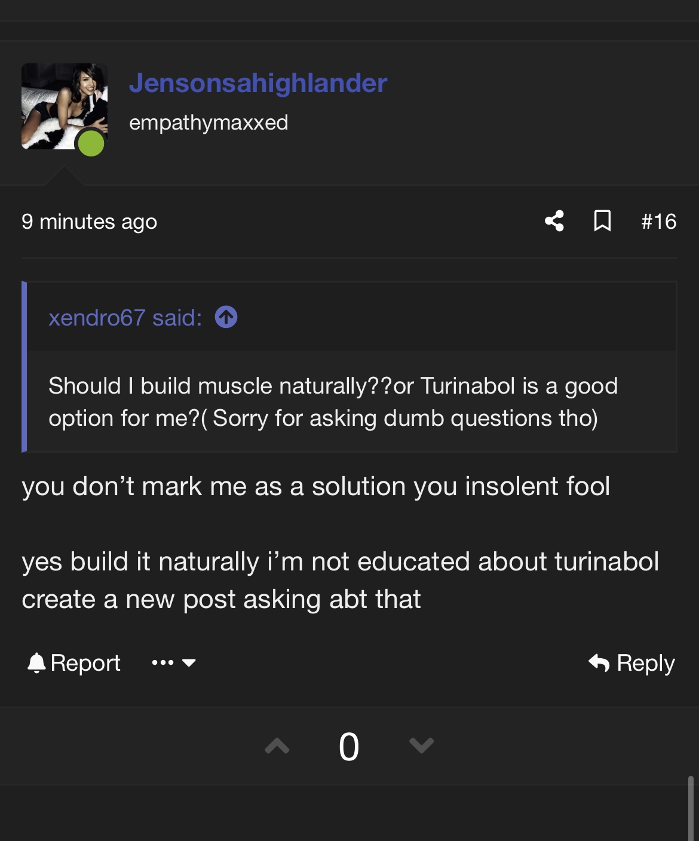Click the bell icon beside Report
The width and height of the screenshot is (699, 841).
coord(36,662)
